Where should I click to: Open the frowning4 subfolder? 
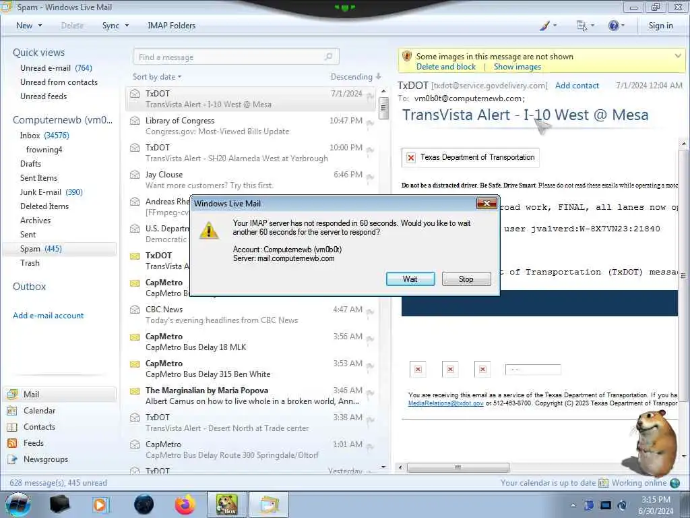point(44,149)
